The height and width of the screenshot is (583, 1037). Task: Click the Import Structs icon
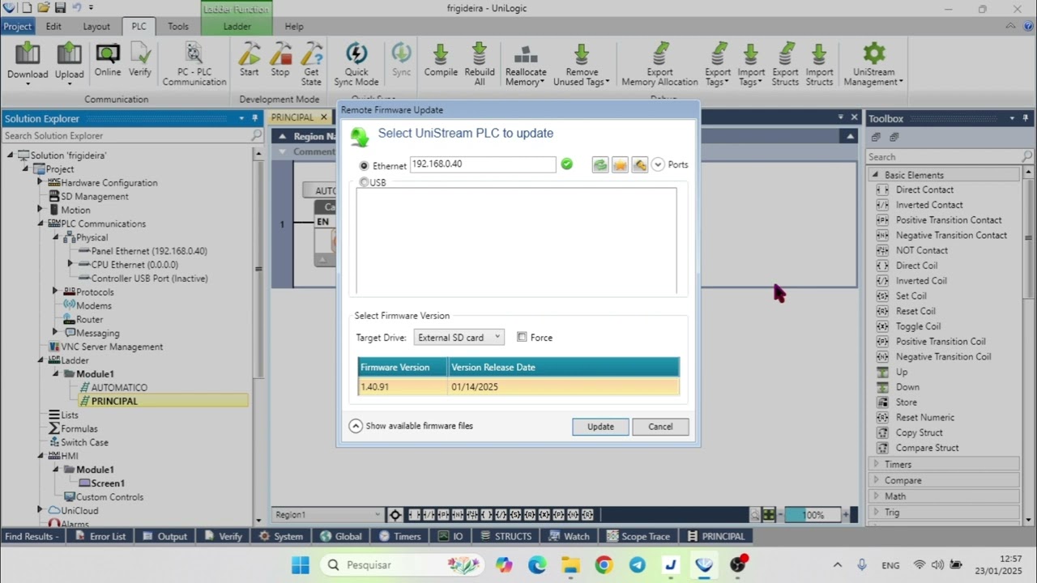(819, 65)
